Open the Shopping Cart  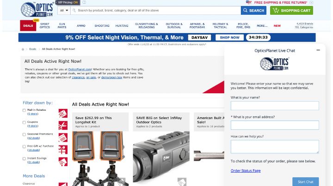(291, 10)
